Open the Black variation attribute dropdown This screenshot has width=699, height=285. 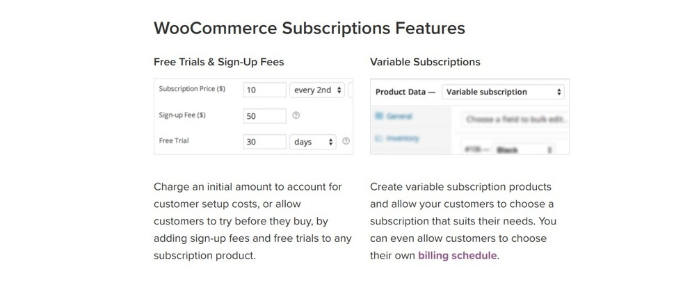524,149
